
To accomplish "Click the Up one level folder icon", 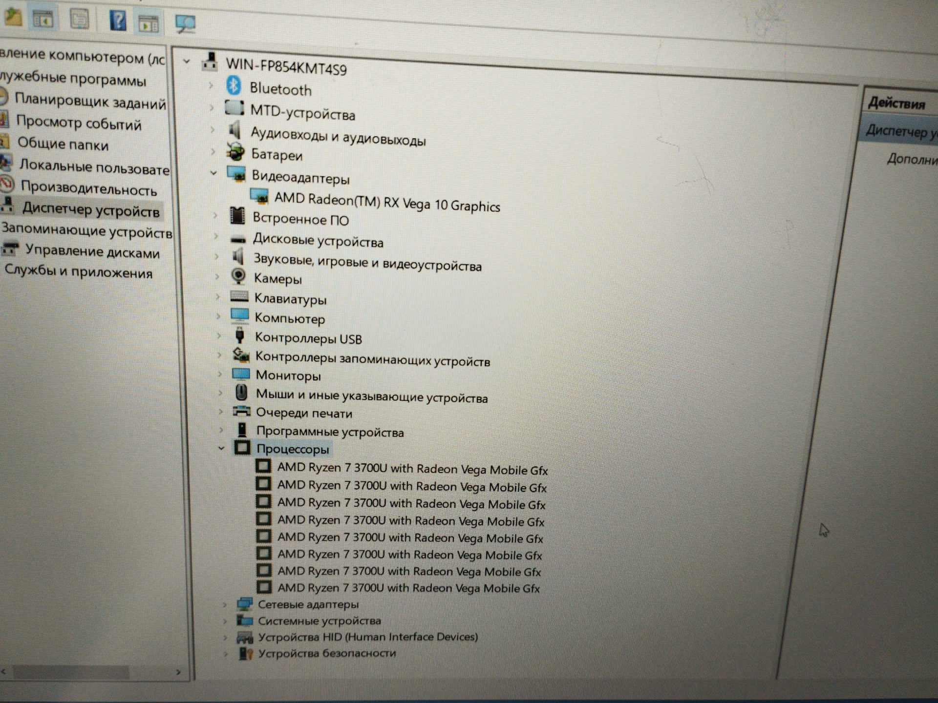I will pyautogui.click(x=13, y=17).
